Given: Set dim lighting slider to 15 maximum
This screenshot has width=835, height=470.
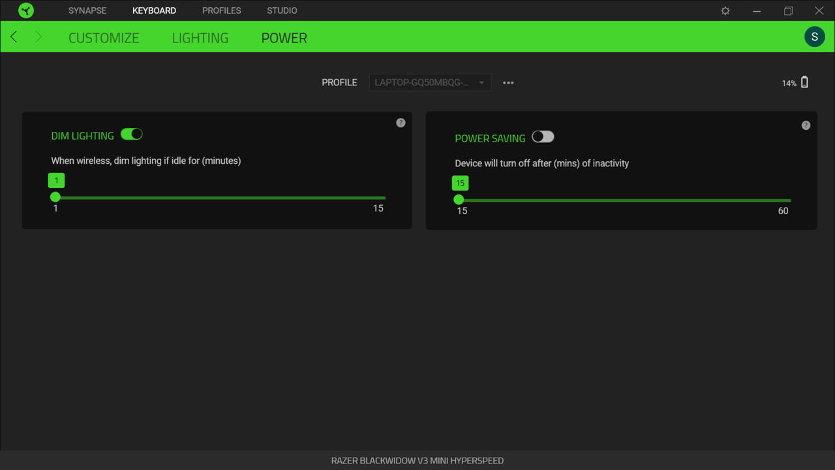Looking at the screenshot, I should [385, 197].
